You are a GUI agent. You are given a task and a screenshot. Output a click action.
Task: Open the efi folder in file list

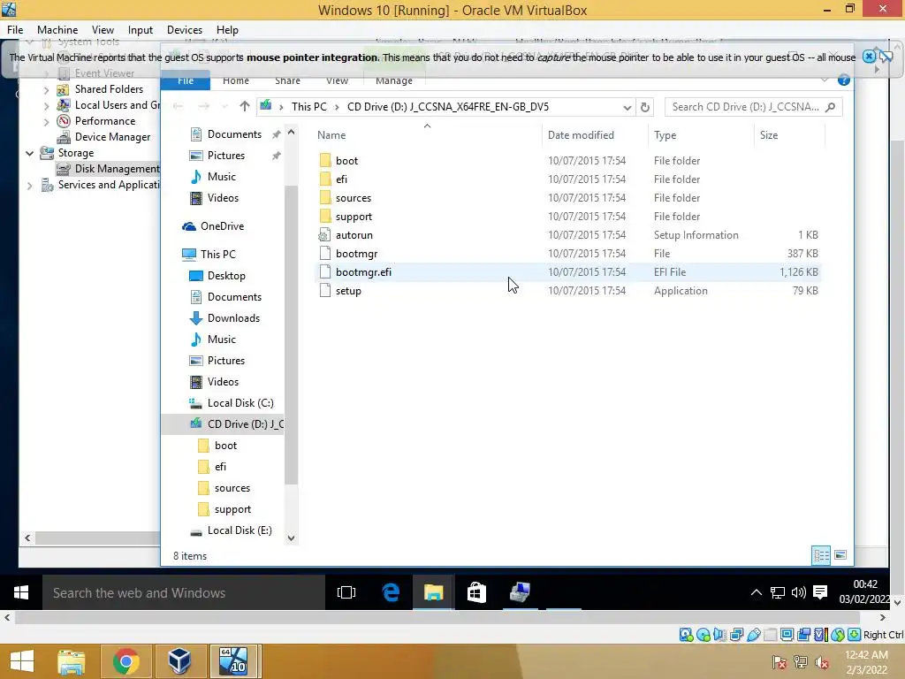point(341,179)
